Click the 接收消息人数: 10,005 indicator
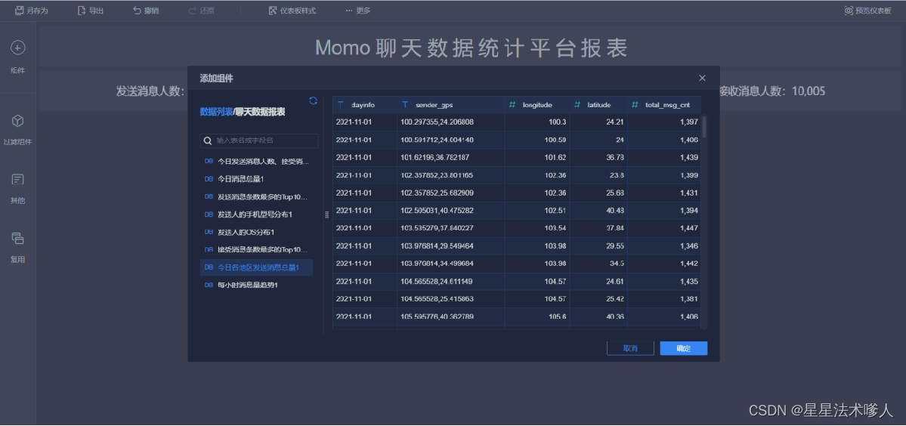This screenshot has height=426, width=906. (x=771, y=91)
